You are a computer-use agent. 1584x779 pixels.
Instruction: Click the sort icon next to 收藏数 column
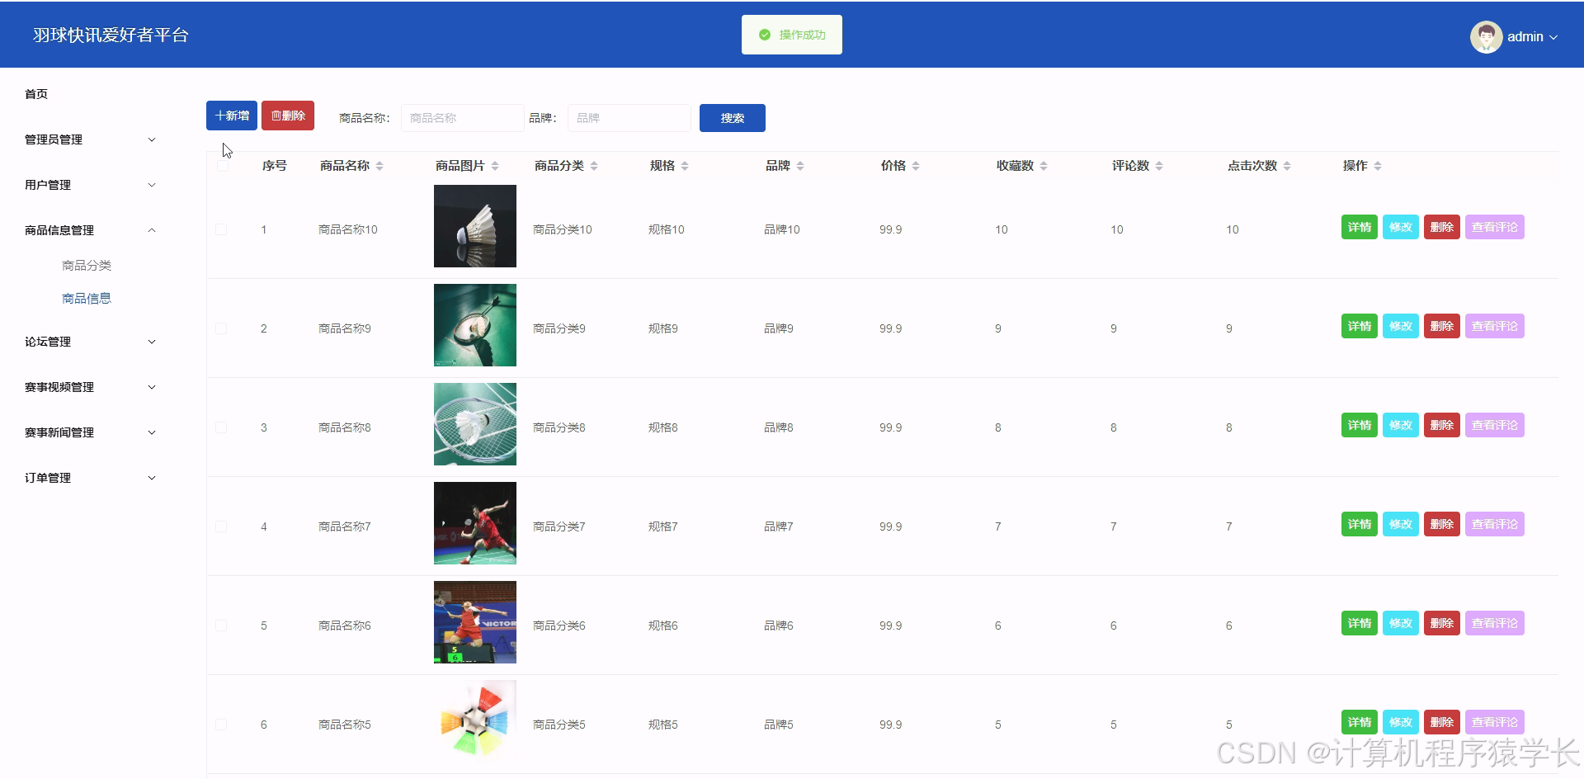(x=1044, y=165)
